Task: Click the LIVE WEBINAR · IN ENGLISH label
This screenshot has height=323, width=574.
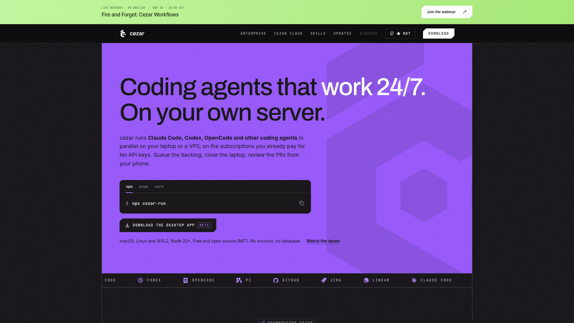Action: point(123,8)
